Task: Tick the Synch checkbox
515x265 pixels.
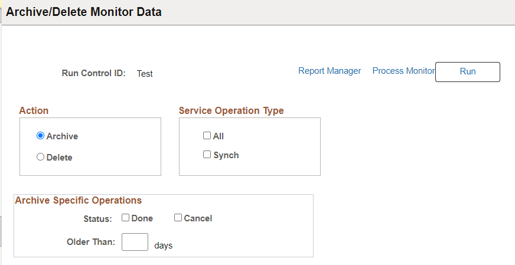Action: pos(207,155)
